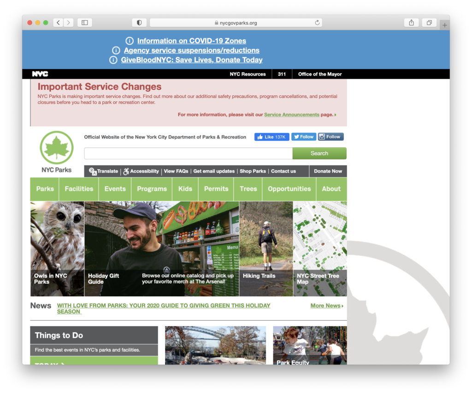Click NYC Resources in the black bar
This screenshot has width=472, height=394.
point(248,74)
